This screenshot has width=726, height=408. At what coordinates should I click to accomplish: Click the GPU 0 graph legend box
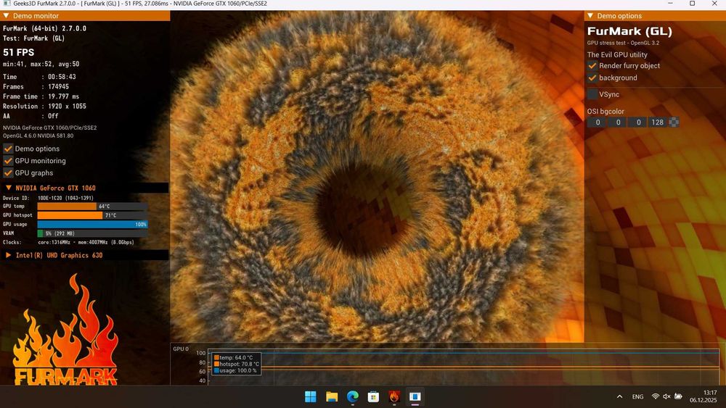pos(237,364)
